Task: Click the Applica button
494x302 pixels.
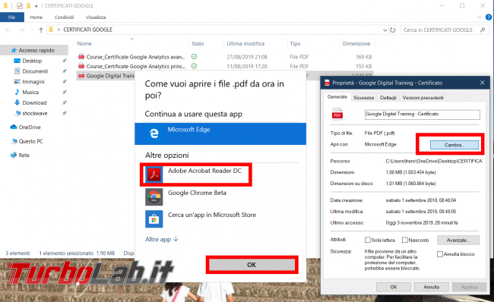Action: (x=469, y=287)
